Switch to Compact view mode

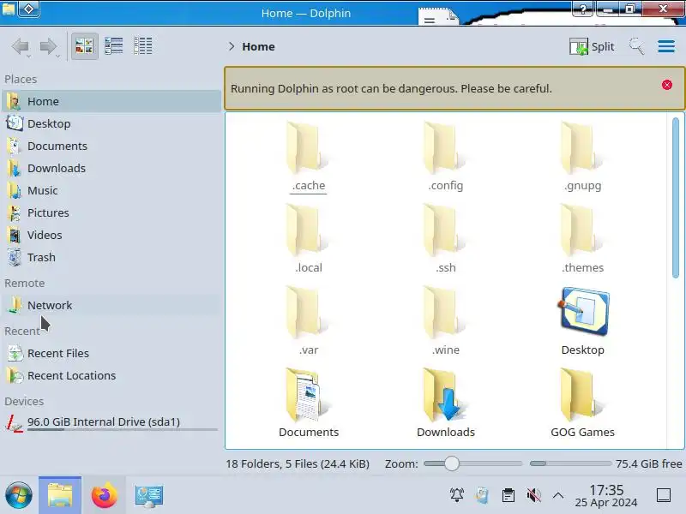114,46
